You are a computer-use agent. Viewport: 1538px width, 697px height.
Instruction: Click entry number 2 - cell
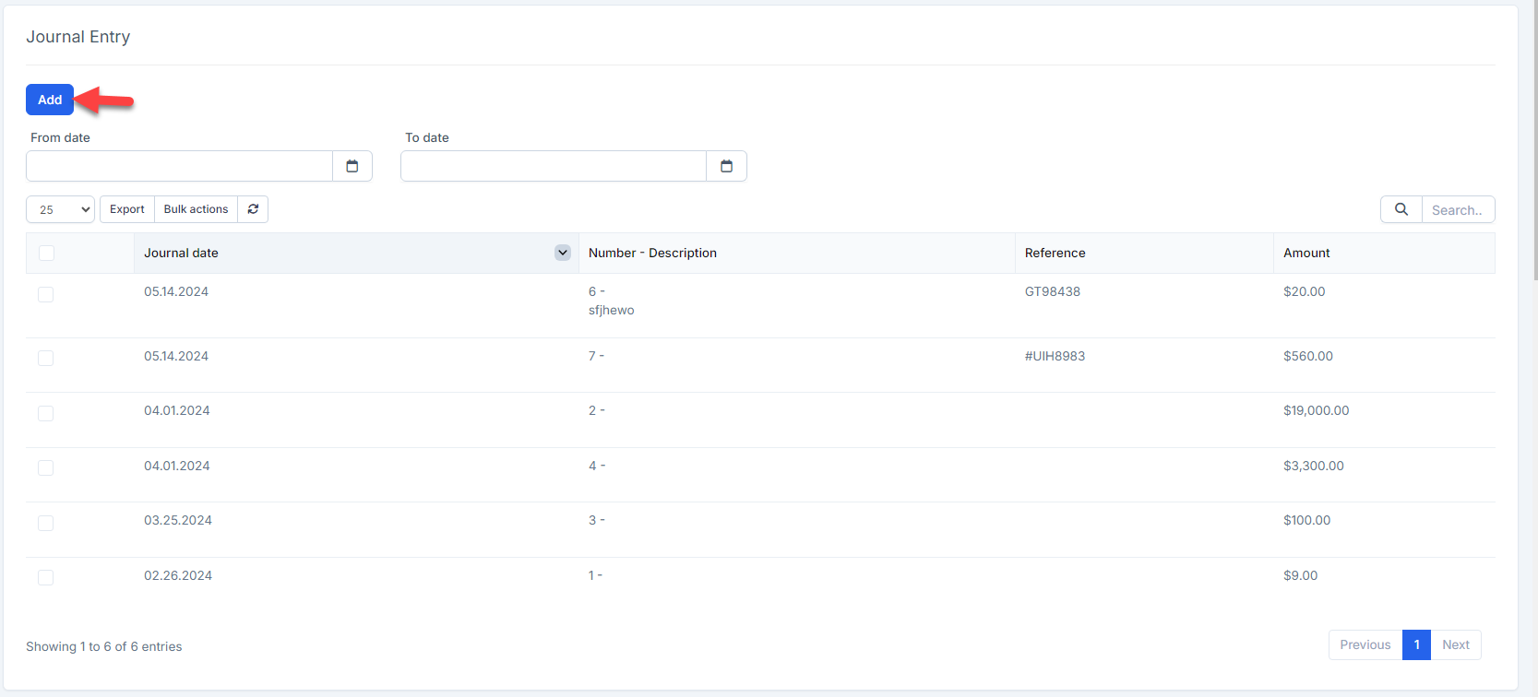[x=596, y=410]
